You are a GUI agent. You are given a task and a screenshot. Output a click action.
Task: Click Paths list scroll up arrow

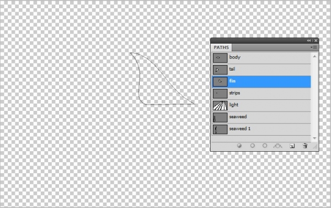tap(314, 56)
